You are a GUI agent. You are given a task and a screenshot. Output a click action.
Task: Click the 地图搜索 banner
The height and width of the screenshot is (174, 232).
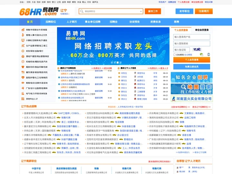click(192, 89)
